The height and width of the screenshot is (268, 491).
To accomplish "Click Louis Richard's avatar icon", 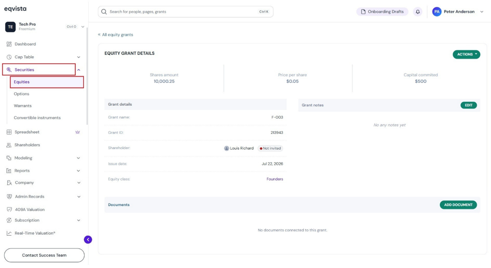I will coord(226,148).
